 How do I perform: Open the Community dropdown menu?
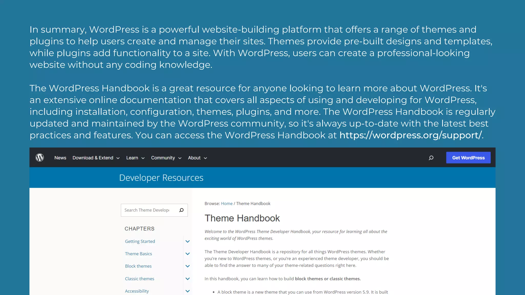click(x=166, y=158)
